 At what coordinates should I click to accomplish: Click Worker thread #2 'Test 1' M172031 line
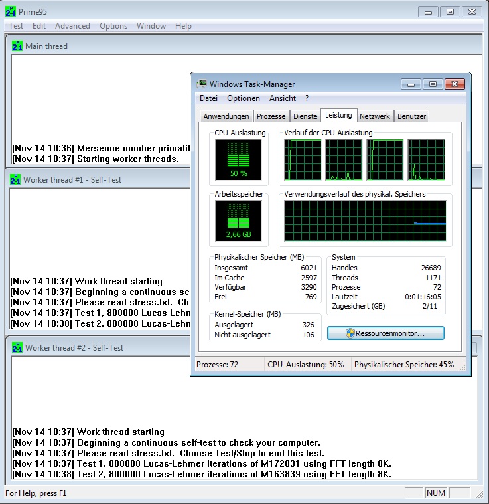pyautogui.click(x=202, y=463)
